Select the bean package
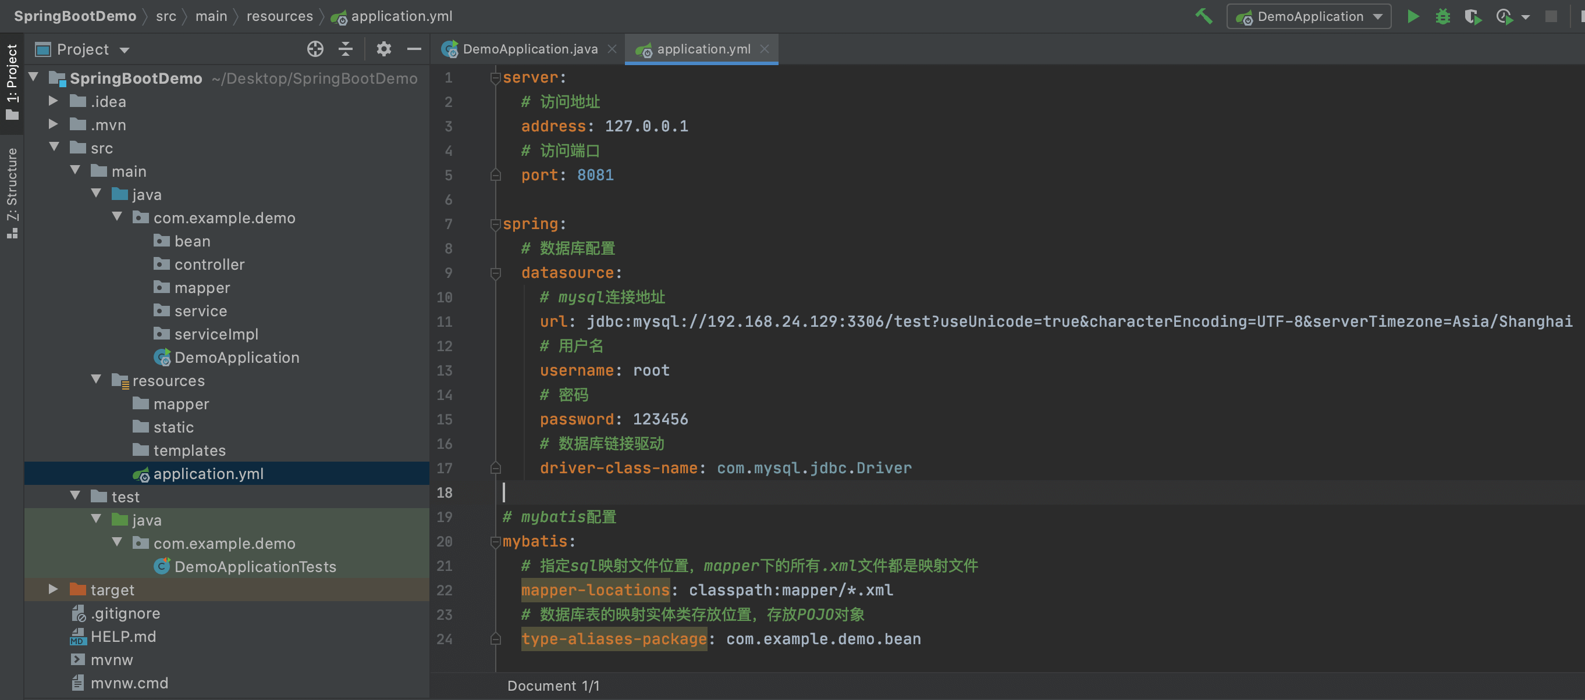The height and width of the screenshot is (700, 1585). point(191,241)
